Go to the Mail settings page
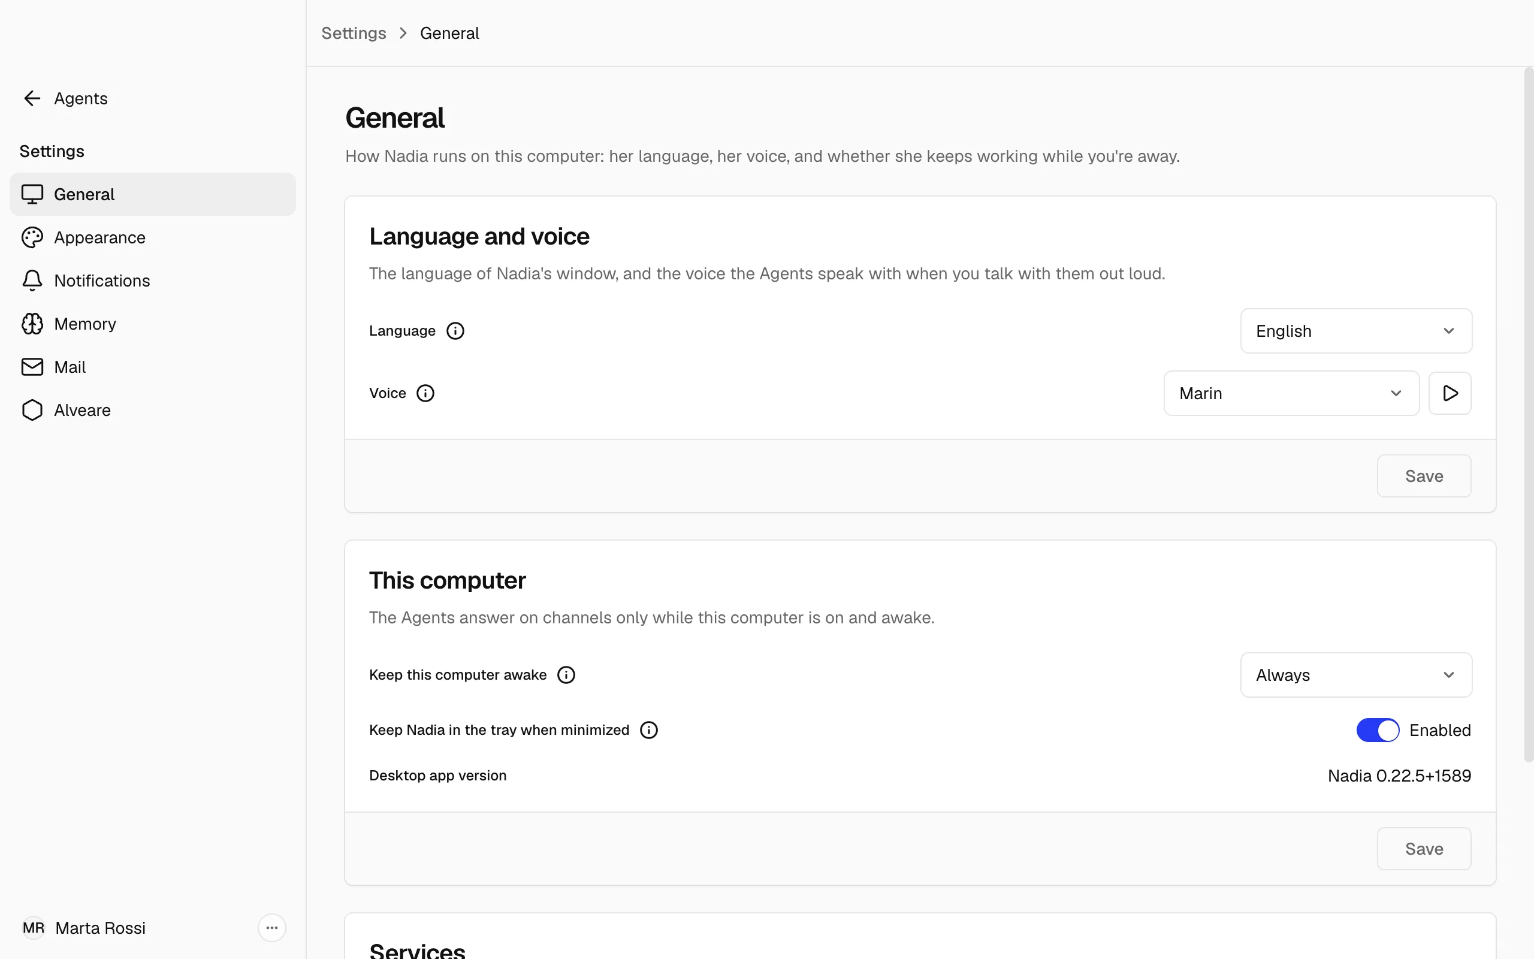The image size is (1534, 959). (152, 367)
